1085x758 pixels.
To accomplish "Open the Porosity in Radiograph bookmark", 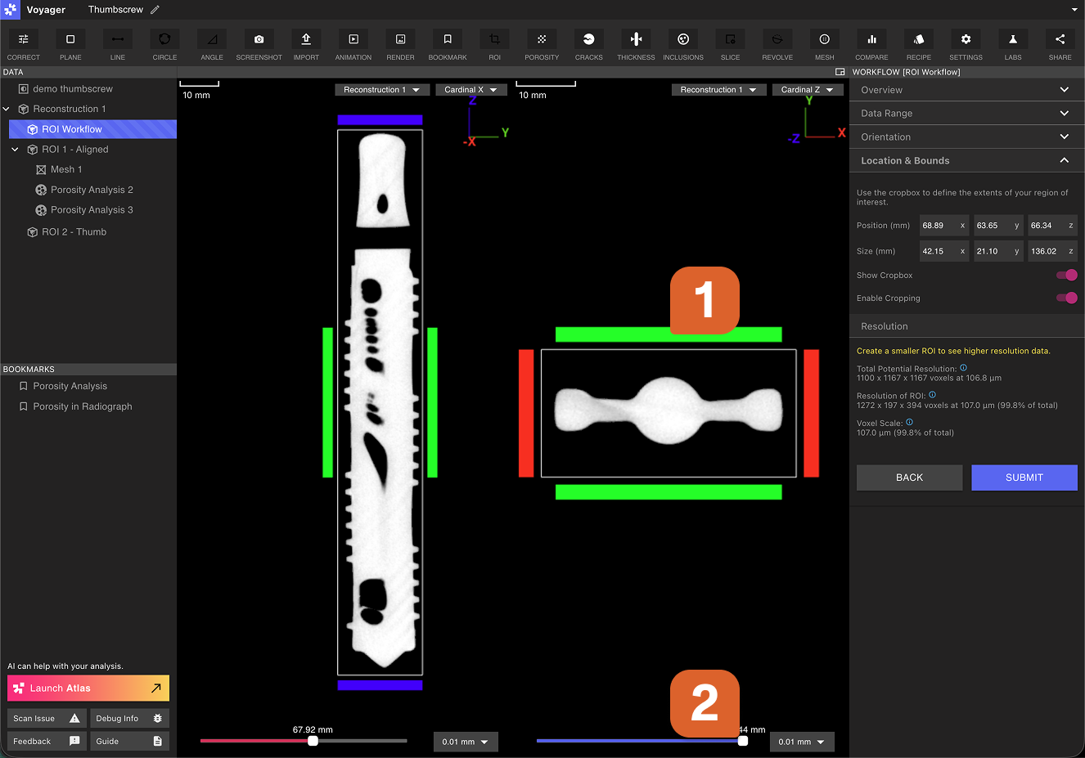I will 83,406.
